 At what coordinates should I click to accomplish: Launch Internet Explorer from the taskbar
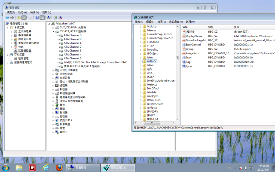point(46,168)
